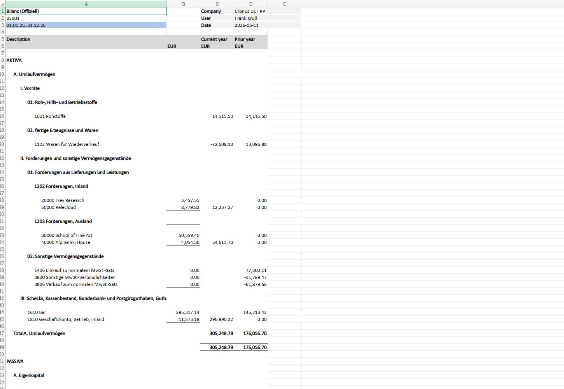Click 'III. Schecks, Kassenbestand' heading
Screen dimensions: 564x389
(93, 298)
